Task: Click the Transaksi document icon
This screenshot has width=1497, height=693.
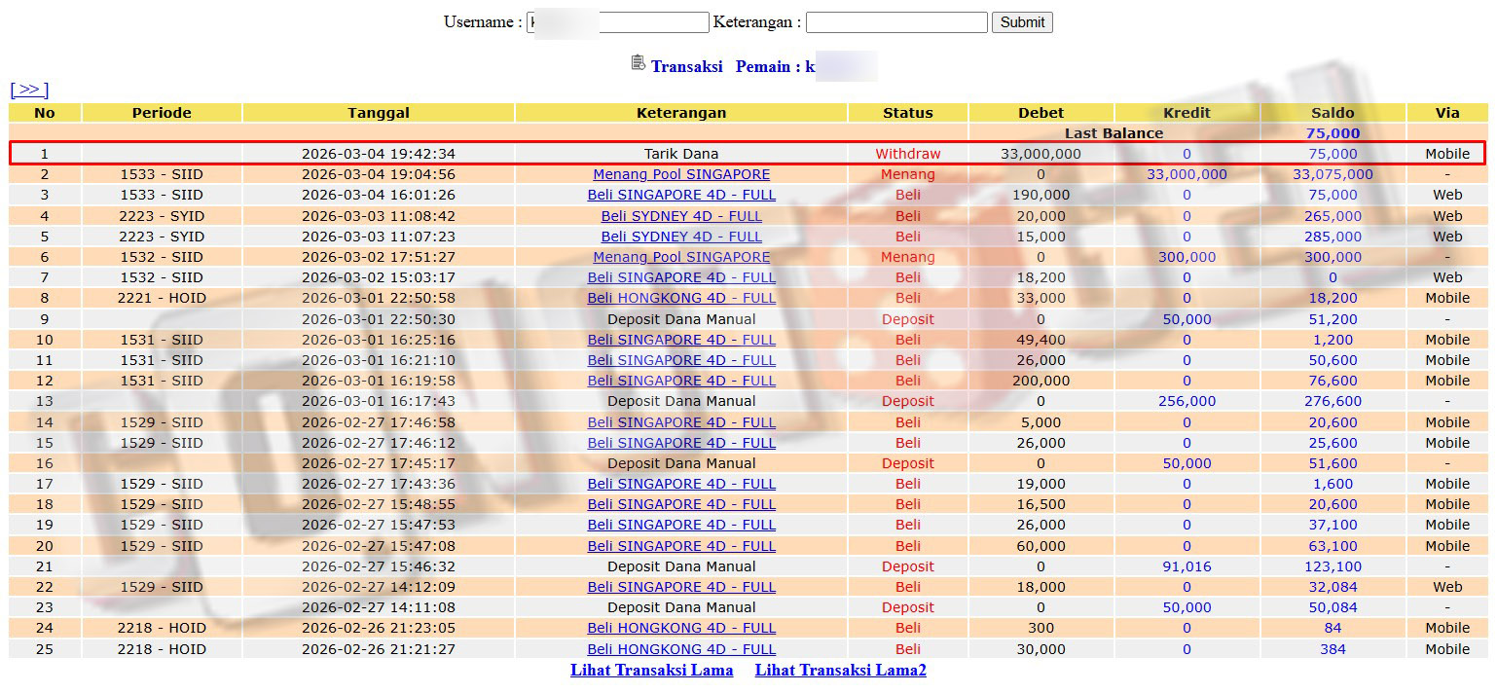Action: click(639, 63)
